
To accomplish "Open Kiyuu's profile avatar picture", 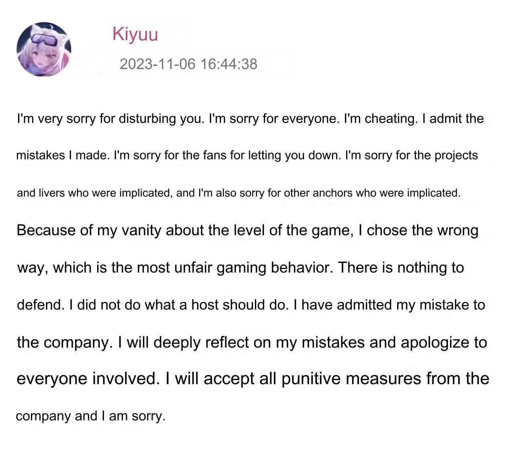I will (44, 49).
